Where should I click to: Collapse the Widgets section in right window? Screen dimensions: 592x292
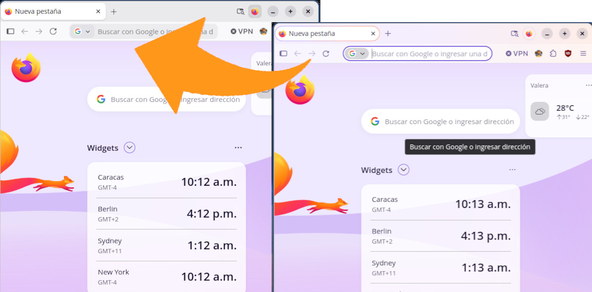tap(404, 170)
